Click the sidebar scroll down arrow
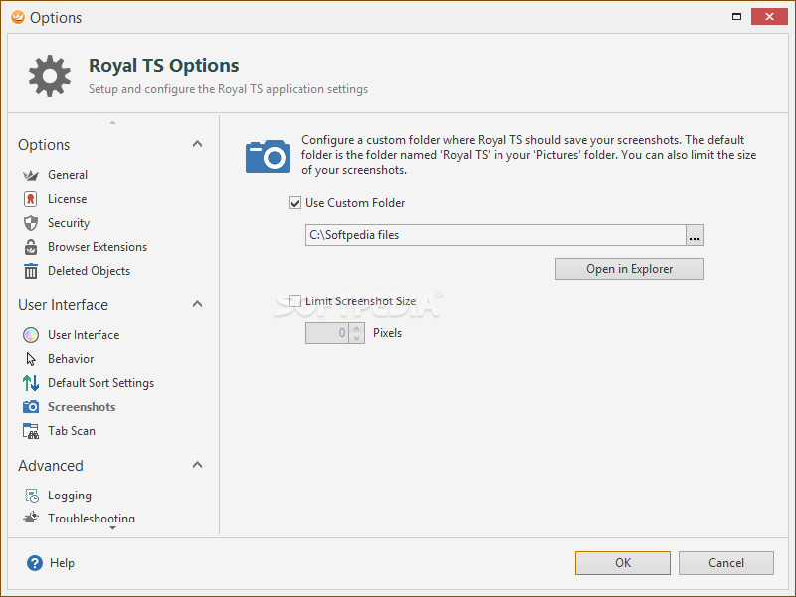The width and height of the screenshot is (796, 597). (112, 528)
